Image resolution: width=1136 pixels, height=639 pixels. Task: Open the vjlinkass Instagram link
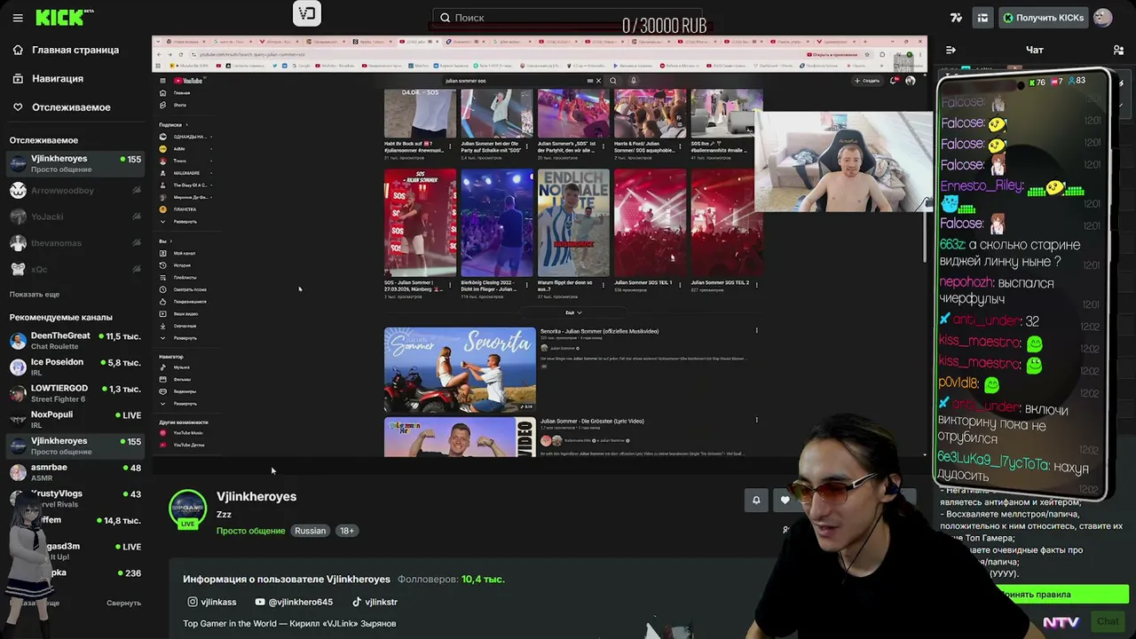(x=211, y=602)
